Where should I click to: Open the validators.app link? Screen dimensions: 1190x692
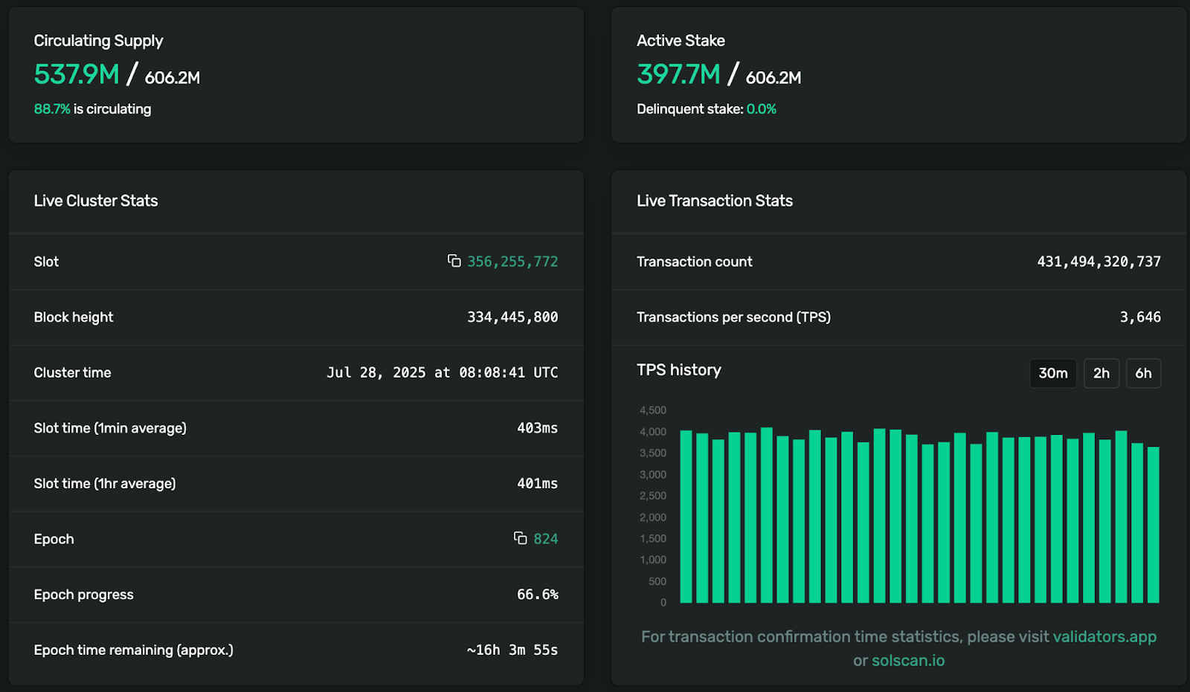pos(1104,636)
